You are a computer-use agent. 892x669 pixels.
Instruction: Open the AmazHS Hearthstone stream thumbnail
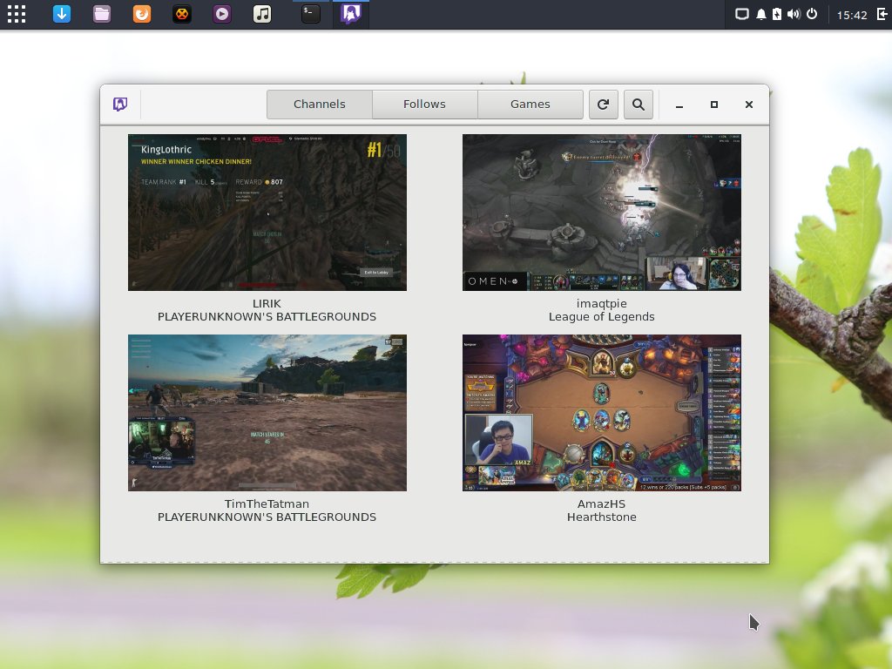pos(602,412)
